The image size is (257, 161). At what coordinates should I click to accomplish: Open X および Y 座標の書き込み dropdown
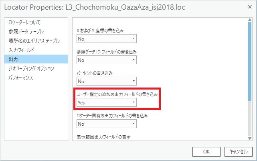107,39
